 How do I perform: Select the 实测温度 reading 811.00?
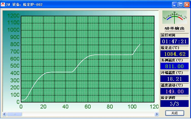pos(174,66)
